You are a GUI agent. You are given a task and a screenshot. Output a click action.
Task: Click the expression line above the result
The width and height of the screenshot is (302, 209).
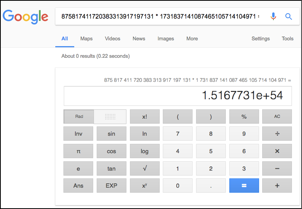point(198,80)
